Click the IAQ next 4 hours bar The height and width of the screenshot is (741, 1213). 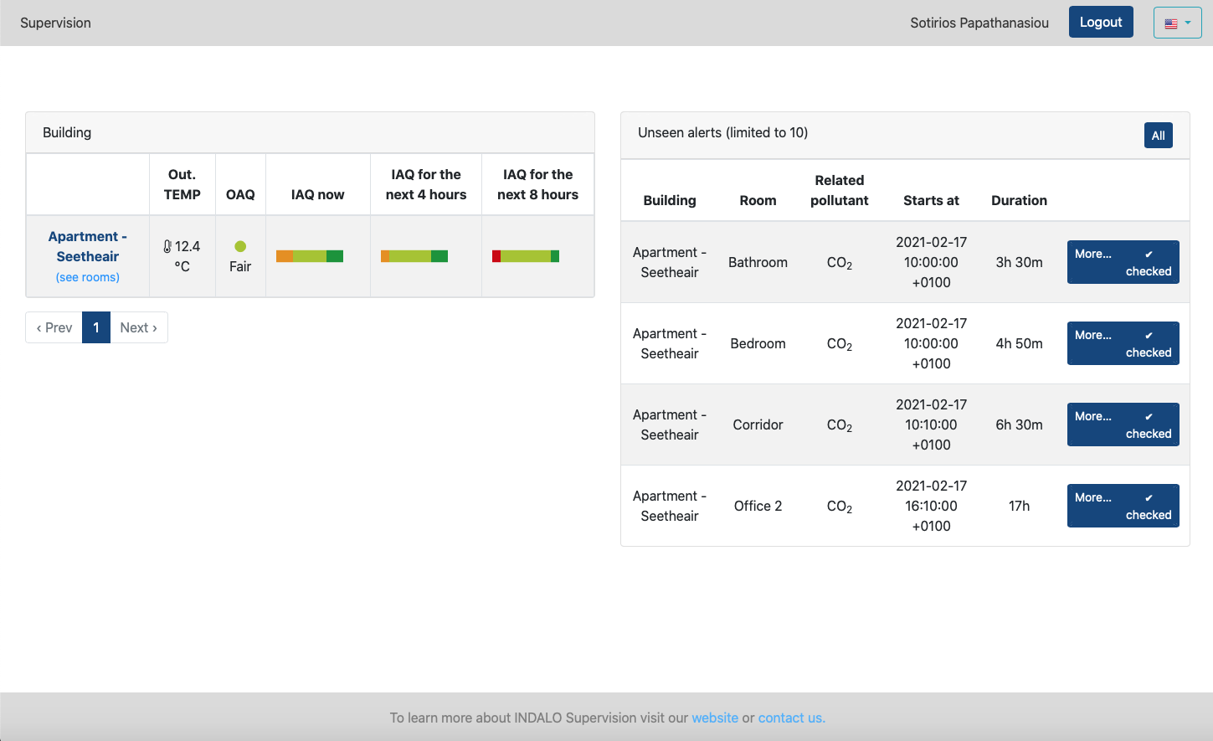coord(414,256)
